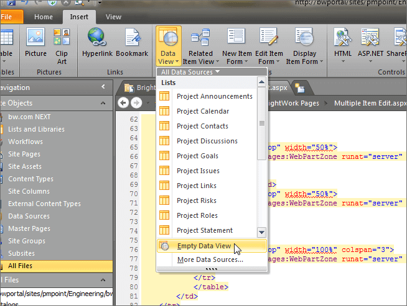407x306 pixels.
Task: Click the Picture icon in the ribbon
Action: [x=35, y=37]
